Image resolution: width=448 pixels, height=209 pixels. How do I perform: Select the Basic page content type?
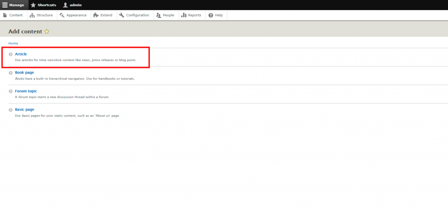coord(24,110)
